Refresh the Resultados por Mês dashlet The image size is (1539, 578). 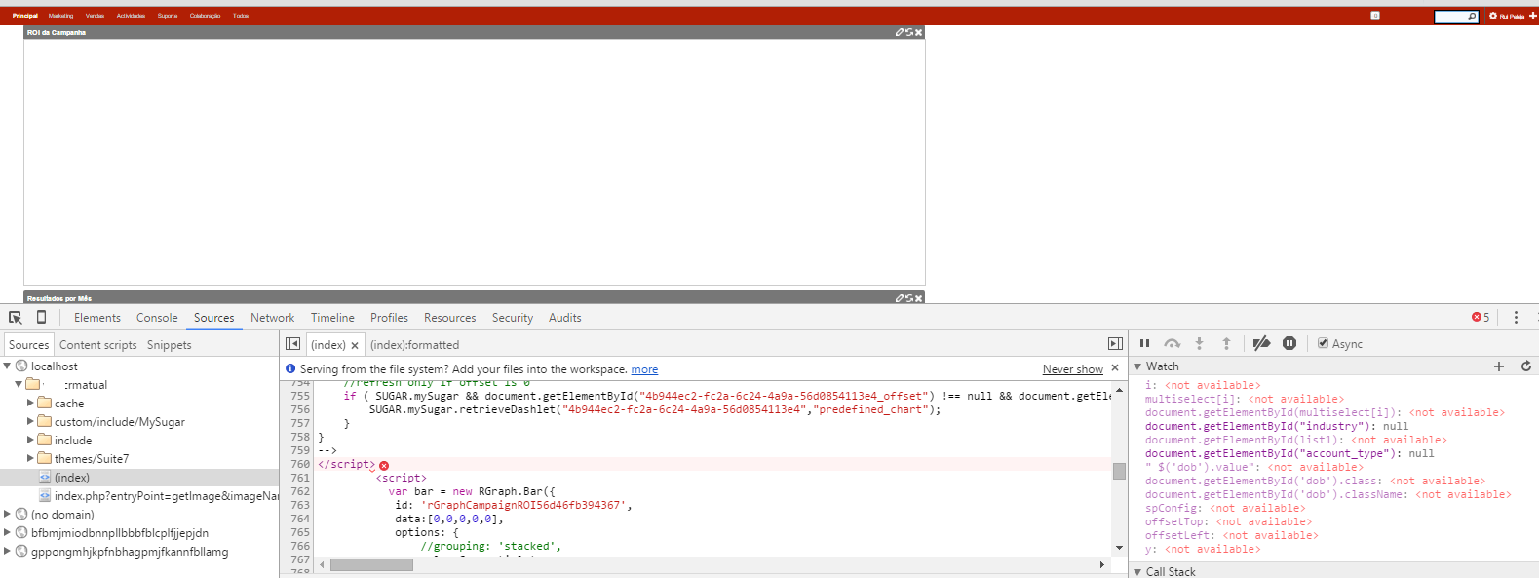(x=909, y=298)
